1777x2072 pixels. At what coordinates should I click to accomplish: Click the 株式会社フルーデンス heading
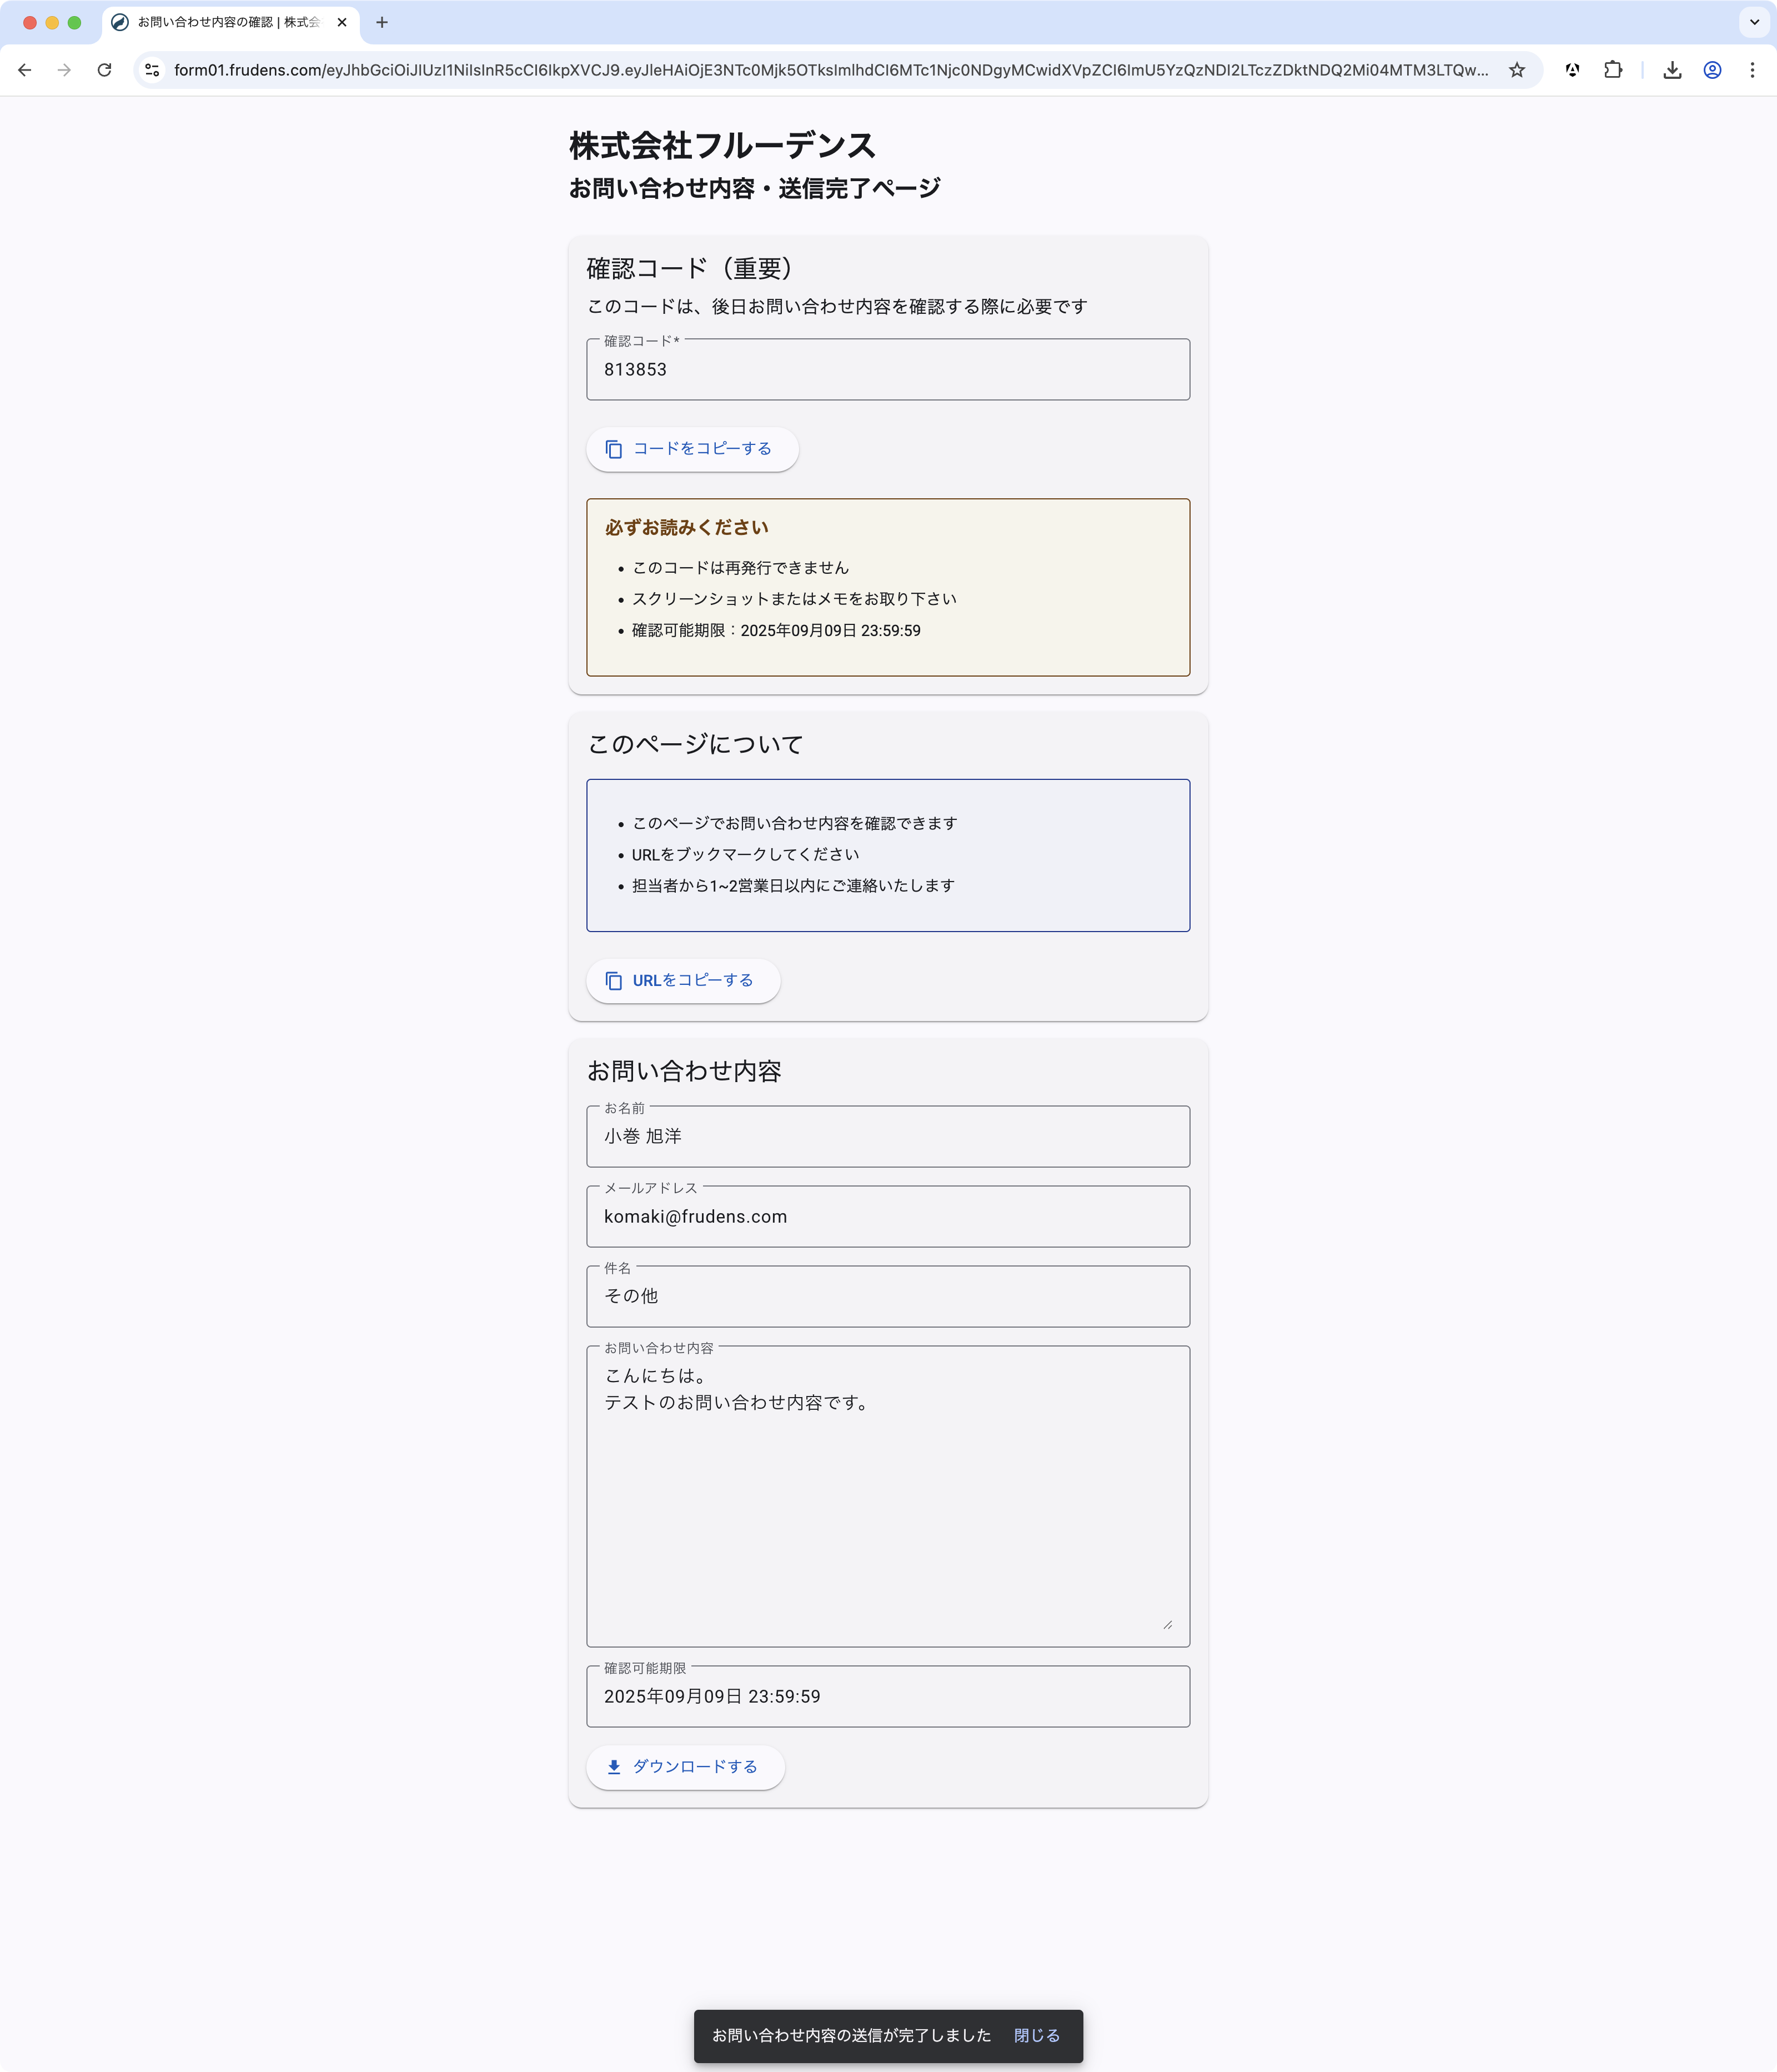721,146
